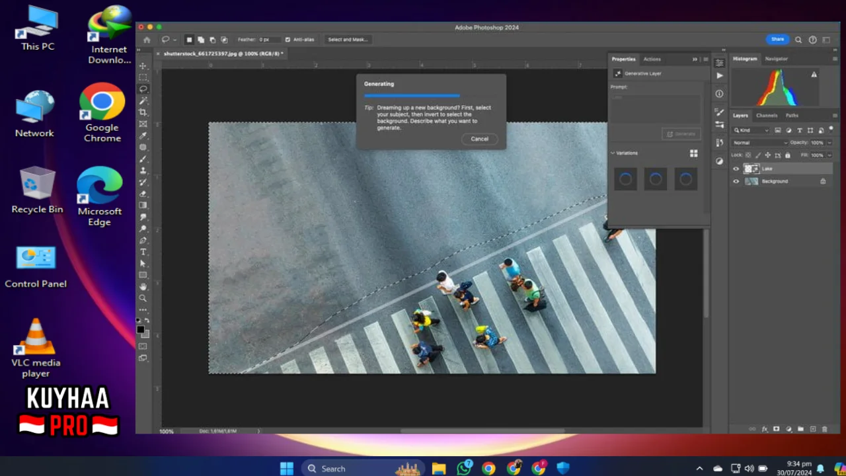The width and height of the screenshot is (846, 476).
Task: Toggle Quick Mask mode icon
Action: click(143, 346)
